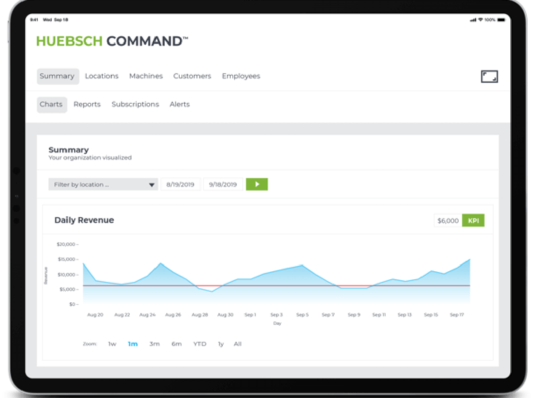Select YTD zoom range
This screenshot has height=398, width=533.
click(x=200, y=344)
